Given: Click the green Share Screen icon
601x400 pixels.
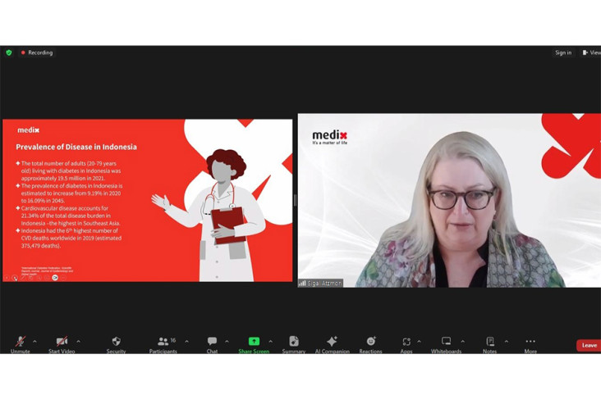Looking at the screenshot, I should (254, 341).
